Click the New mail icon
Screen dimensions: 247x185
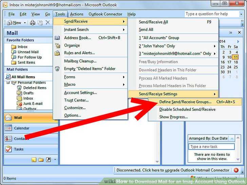click(9, 23)
